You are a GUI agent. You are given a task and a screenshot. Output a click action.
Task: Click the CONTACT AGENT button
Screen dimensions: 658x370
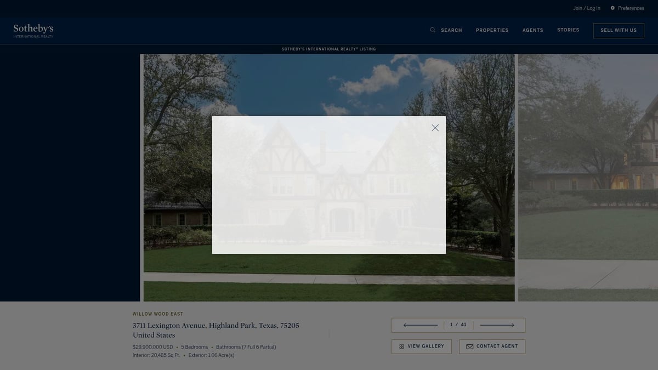tap(492, 346)
